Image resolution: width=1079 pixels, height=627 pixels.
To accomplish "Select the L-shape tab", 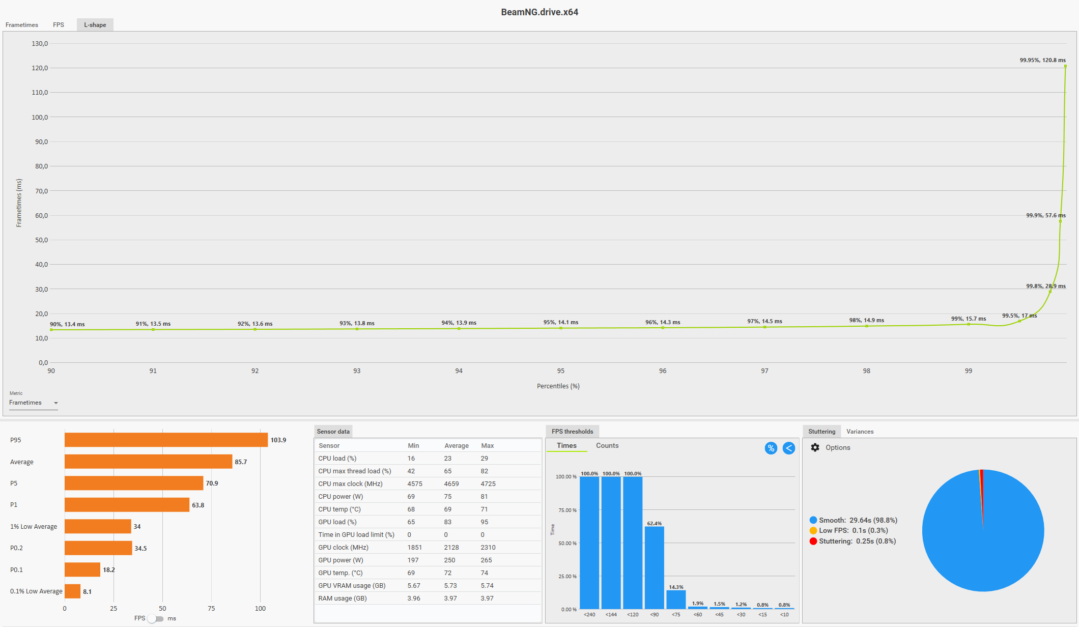I will click(x=95, y=25).
